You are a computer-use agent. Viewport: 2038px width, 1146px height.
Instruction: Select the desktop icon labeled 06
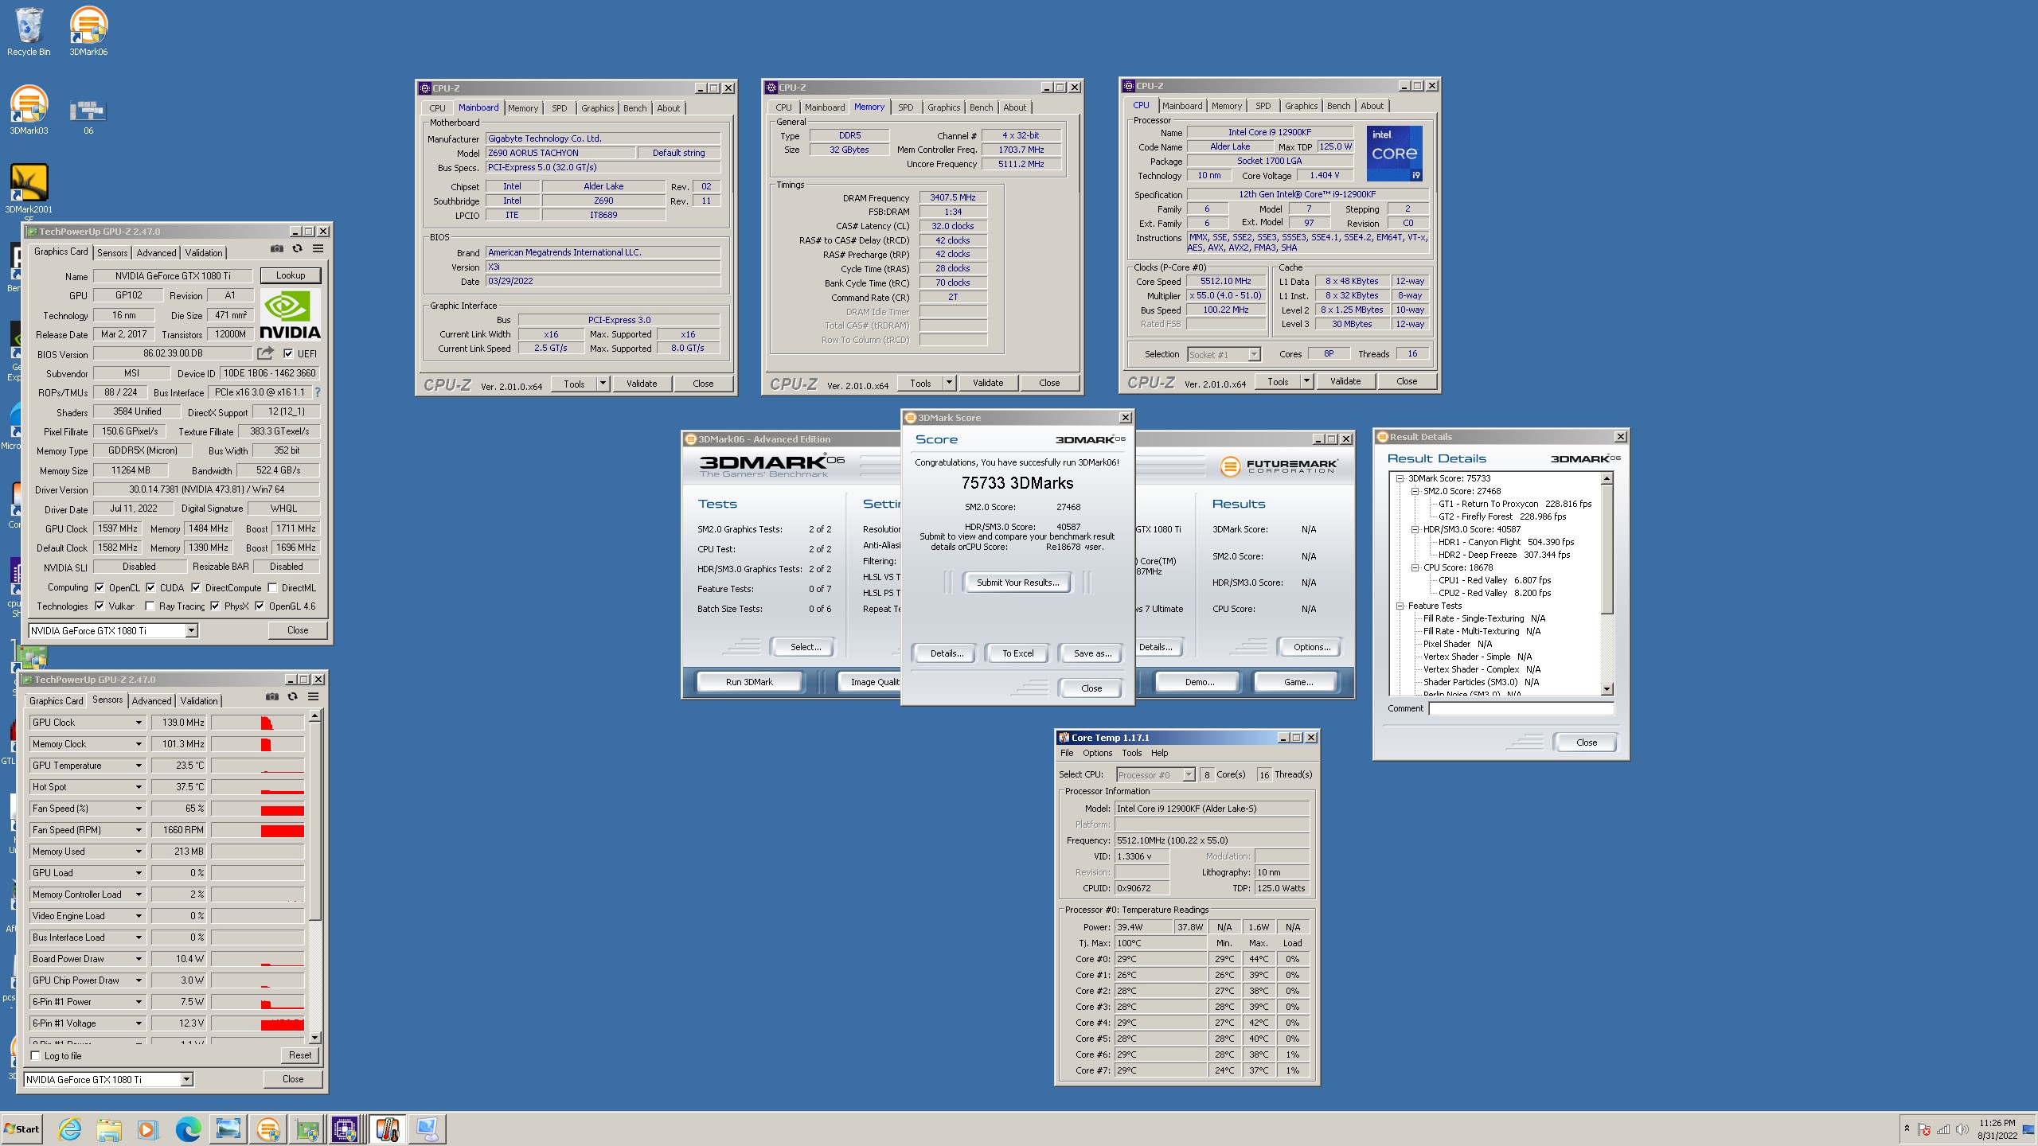[x=88, y=115]
